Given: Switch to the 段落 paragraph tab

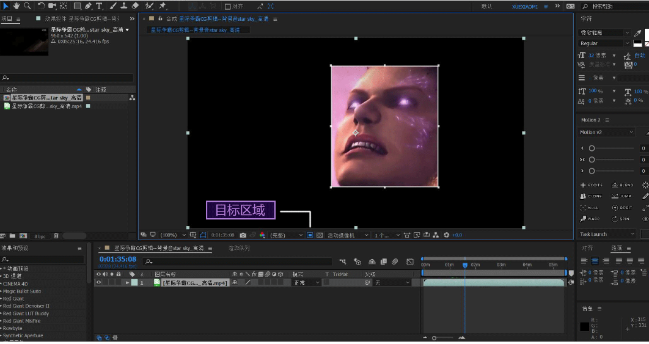Looking at the screenshot, I should (617, 248).
